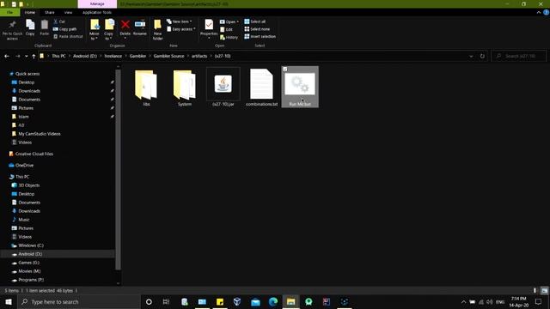Open the New item dropdown

(180, 21)
